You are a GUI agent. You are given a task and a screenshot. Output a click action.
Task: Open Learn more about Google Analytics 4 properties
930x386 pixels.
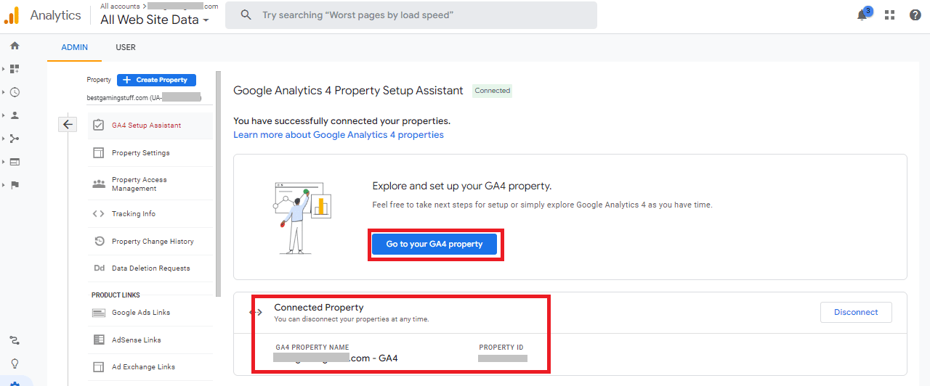tap(339, 135)
